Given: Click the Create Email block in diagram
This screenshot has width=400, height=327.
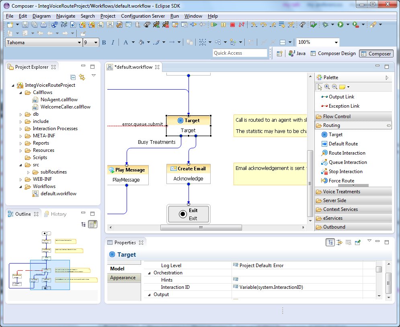Looking at the screenshot, I should click(189, 174).
